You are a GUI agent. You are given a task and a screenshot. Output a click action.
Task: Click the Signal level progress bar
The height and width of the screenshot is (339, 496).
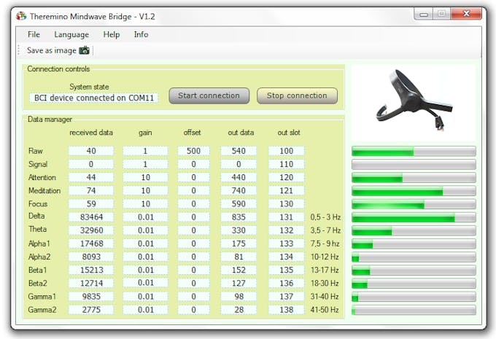coord(414,165)
